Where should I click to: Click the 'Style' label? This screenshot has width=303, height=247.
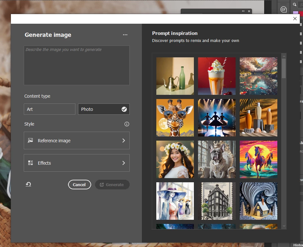29,124
